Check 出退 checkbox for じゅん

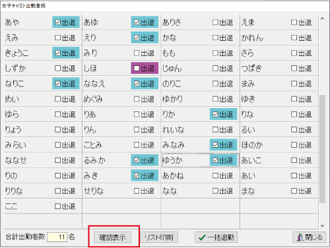click(215, 69)
